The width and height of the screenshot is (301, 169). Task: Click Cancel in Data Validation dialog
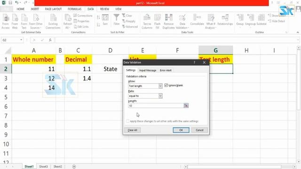(199, 130)
